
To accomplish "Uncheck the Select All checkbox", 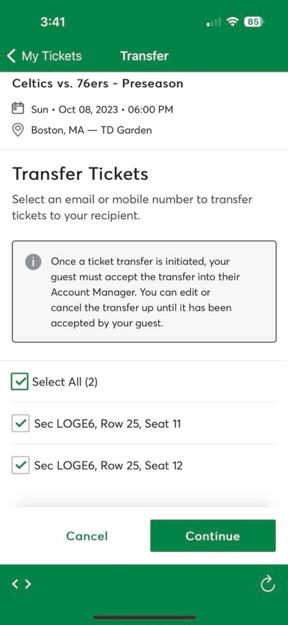I will pos(19,381).
